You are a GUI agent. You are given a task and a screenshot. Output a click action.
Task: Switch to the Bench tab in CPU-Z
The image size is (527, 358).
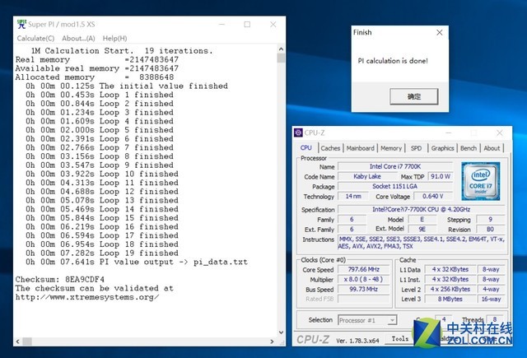tap(469, 148)
